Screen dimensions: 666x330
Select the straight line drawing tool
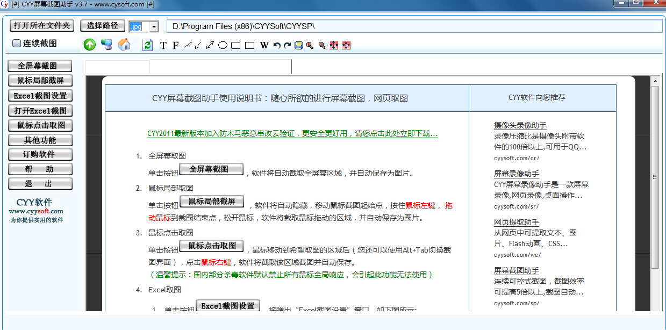pyautogui.click(x=187, y=46)
